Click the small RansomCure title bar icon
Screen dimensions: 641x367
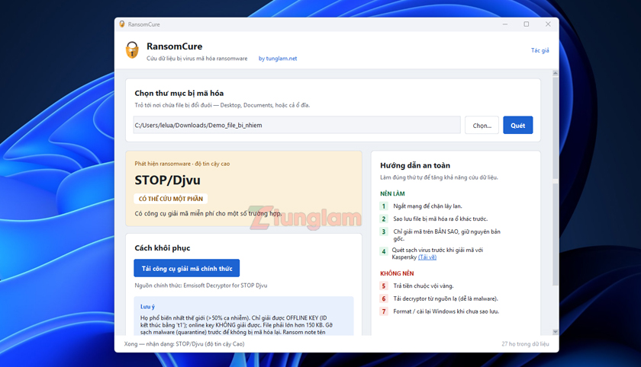click(x=122, y=24)
